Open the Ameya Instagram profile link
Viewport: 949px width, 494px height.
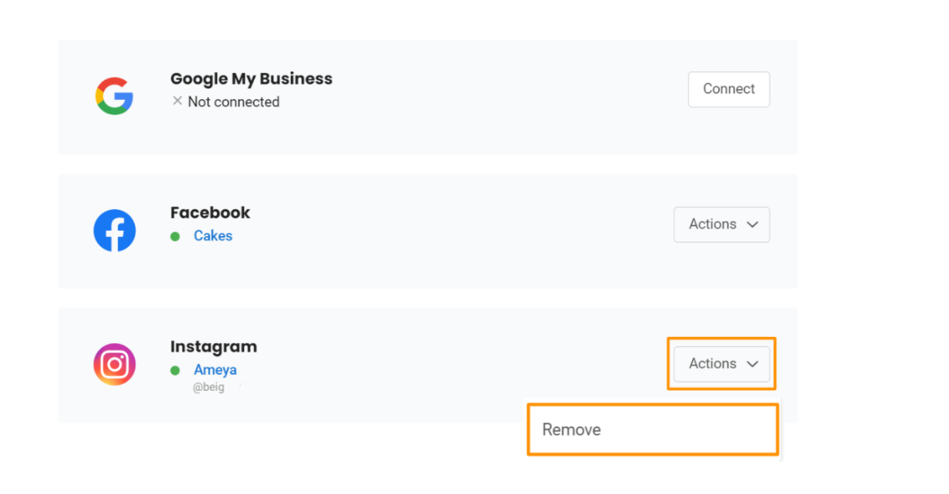pos(216,370)
